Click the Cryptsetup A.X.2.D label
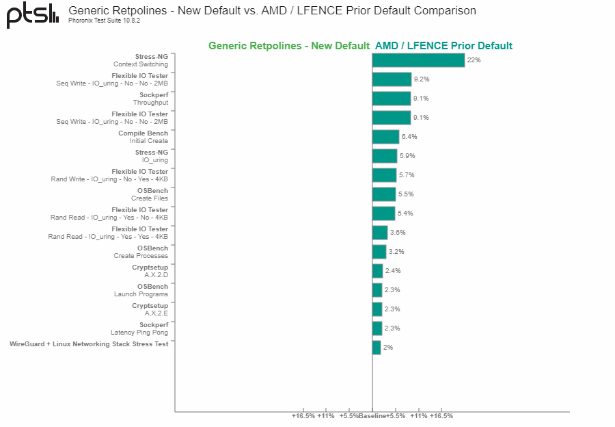The width and height of the screenshot is (615, 427). click(150, 271)
